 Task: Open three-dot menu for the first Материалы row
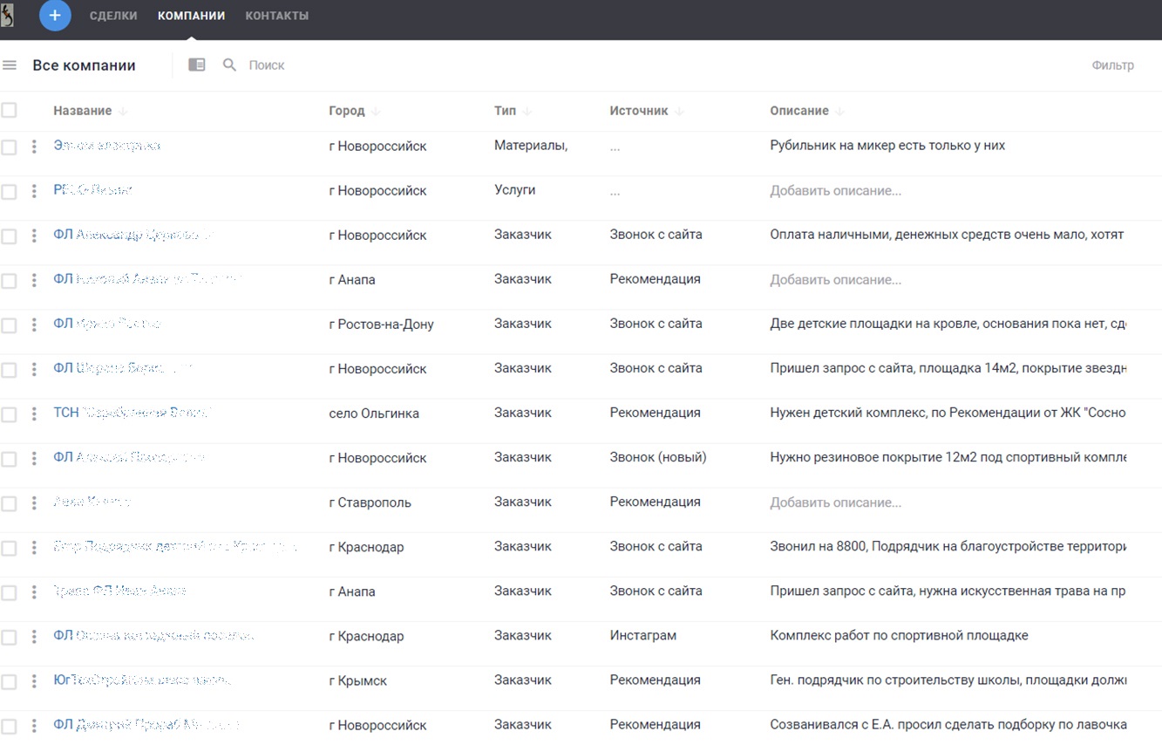coord(34,147)
